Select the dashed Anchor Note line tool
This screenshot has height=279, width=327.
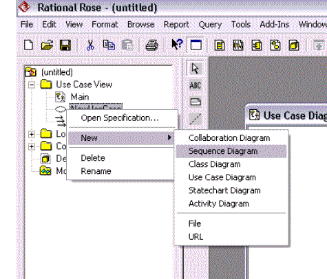[196, 119]
